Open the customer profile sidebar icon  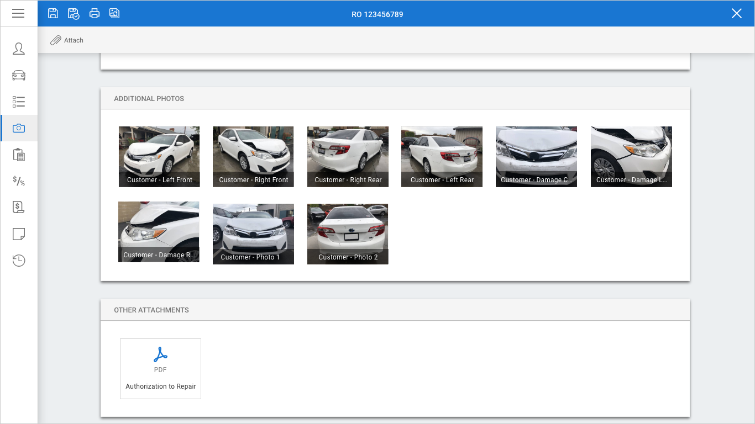coord(19,49)
